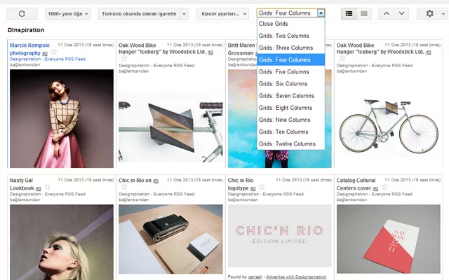Star the first Oak Wood Bike Hanger item
The height and width of the screenshot is (280, 449).
(x=123, y=59)
